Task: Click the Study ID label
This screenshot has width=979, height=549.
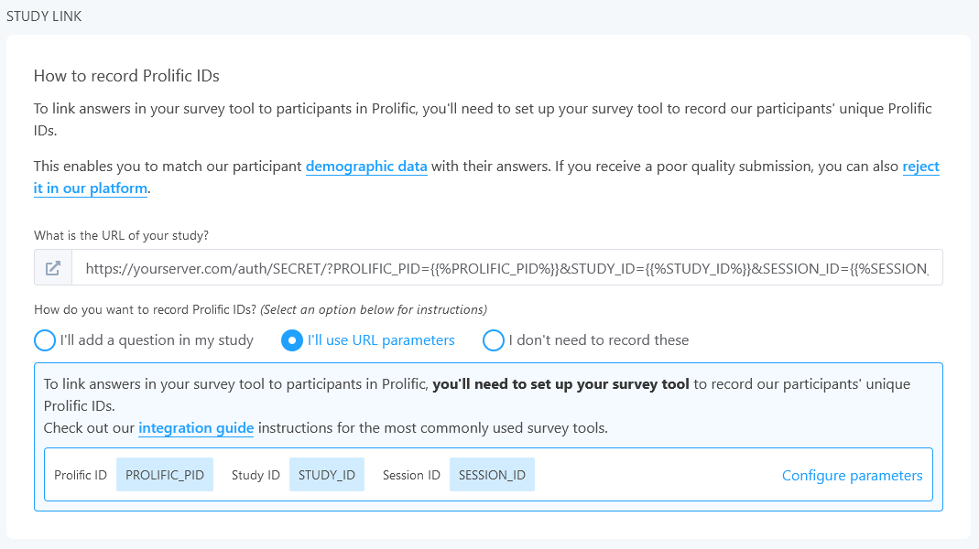Action: (256, 474)
